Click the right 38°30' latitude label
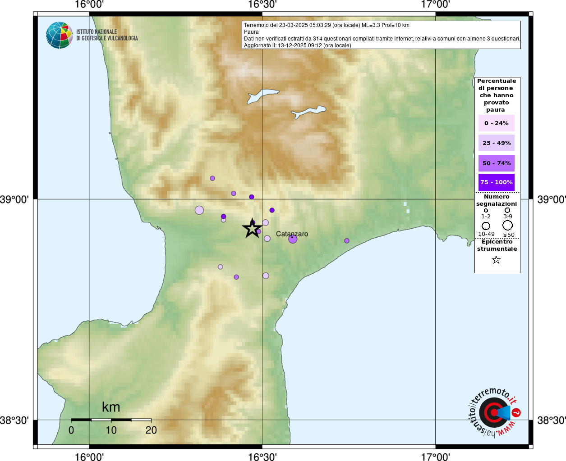This screenshot has height=461, width=566. (x=551, y=420)
